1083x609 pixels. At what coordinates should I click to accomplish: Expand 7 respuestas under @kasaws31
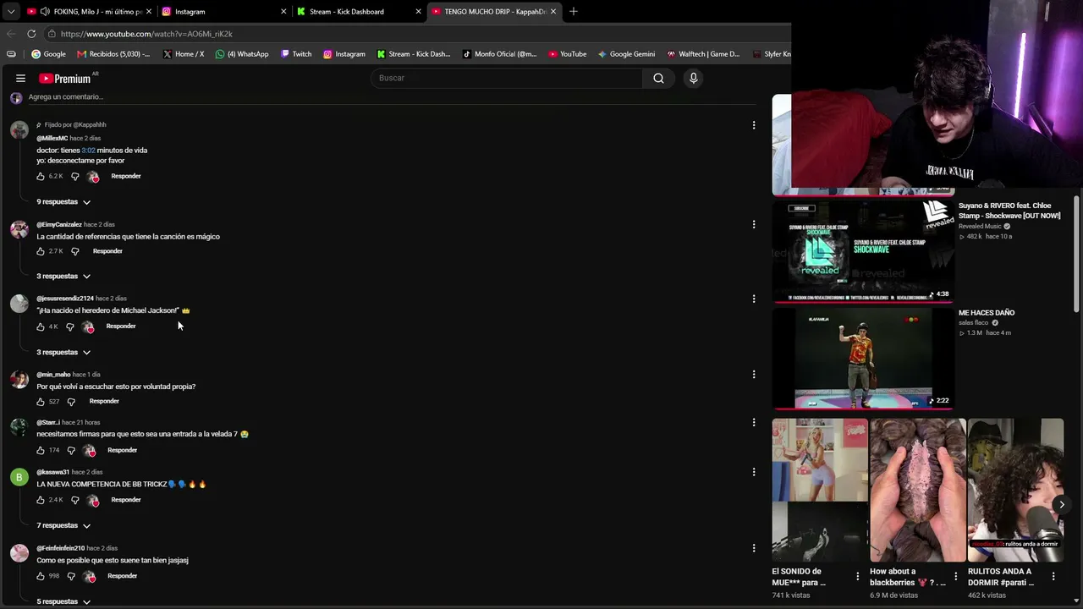point(63,525)
